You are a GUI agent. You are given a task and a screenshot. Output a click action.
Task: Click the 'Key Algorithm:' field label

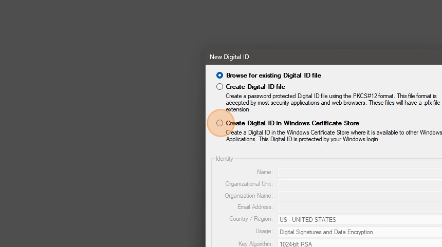(x=255, y=244)
